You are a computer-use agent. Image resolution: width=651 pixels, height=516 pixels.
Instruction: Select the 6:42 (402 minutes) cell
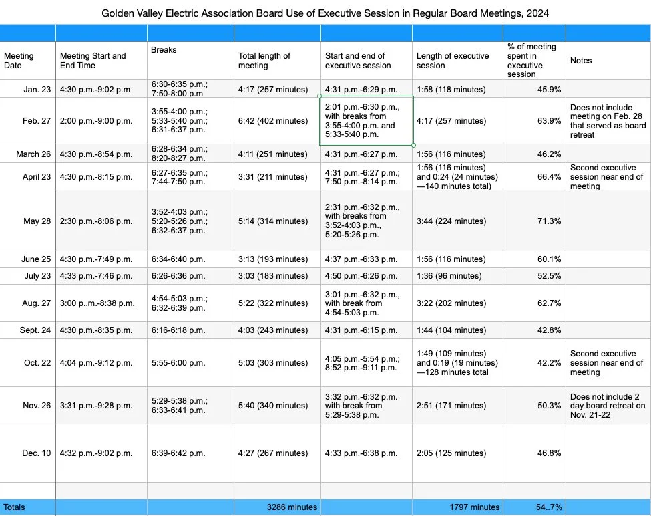tap(277, 121)
